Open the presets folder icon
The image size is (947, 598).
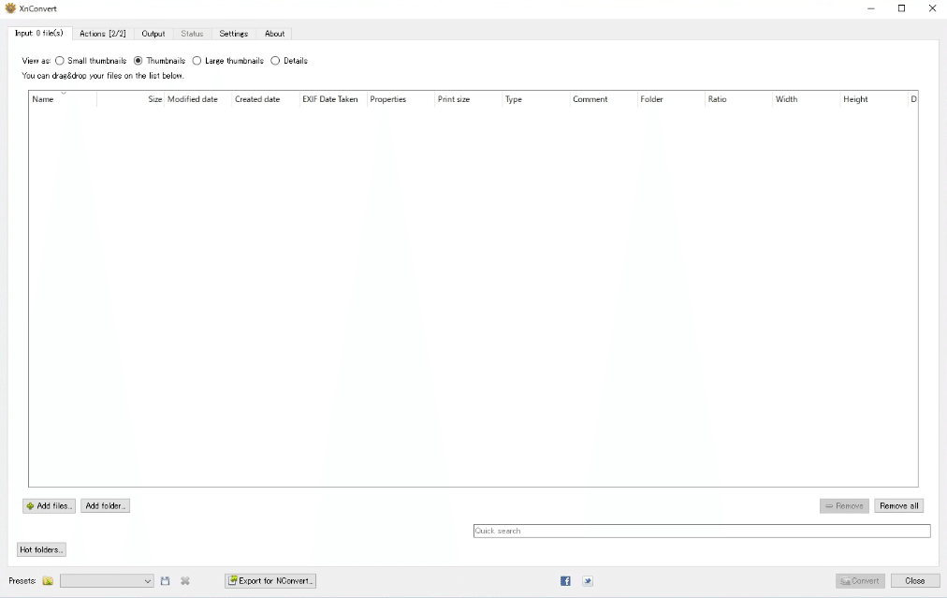point(48,581)
